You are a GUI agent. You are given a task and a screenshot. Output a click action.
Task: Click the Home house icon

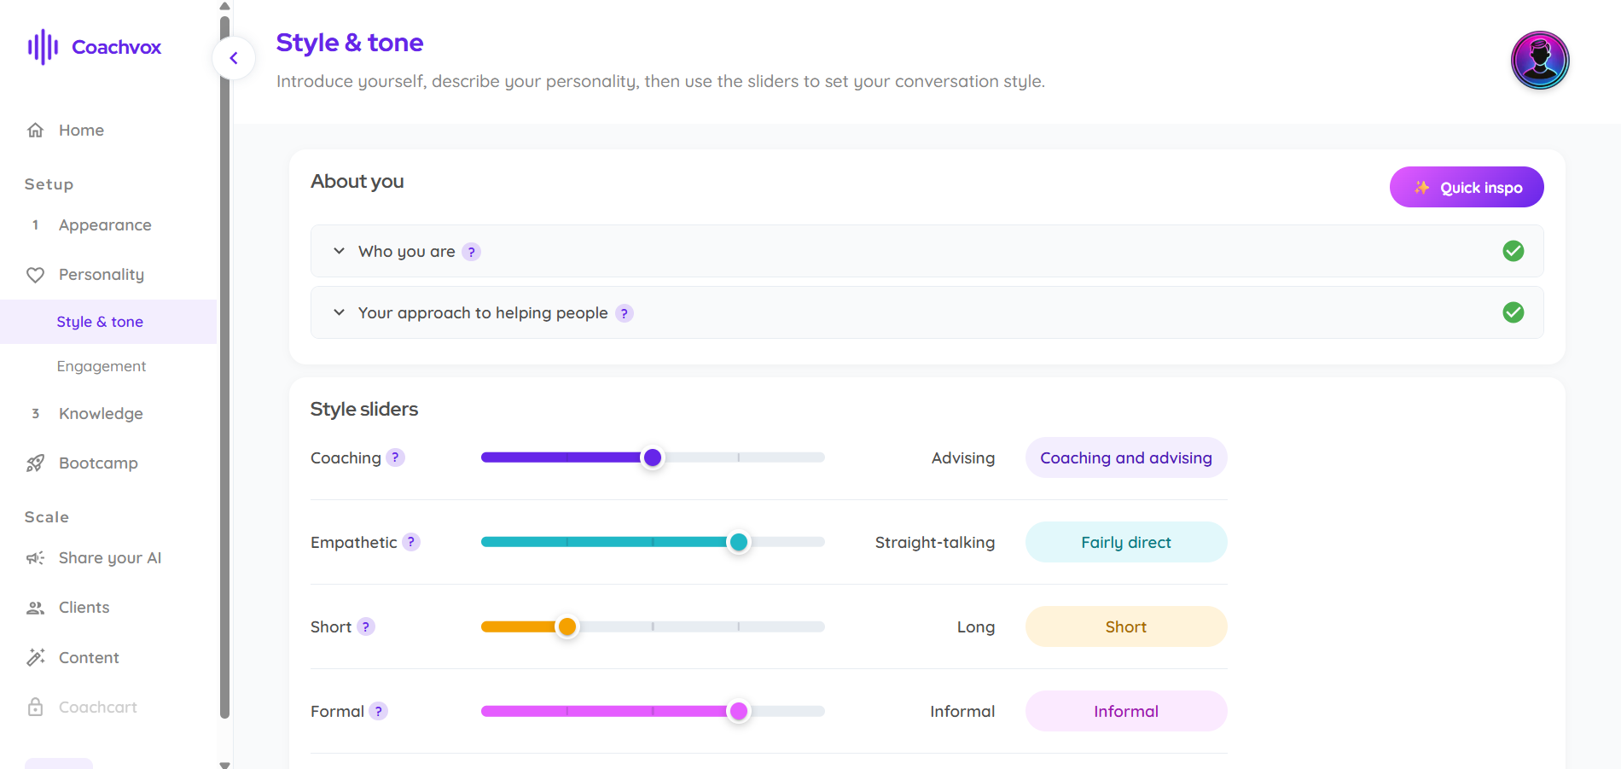tap(35, 130)
